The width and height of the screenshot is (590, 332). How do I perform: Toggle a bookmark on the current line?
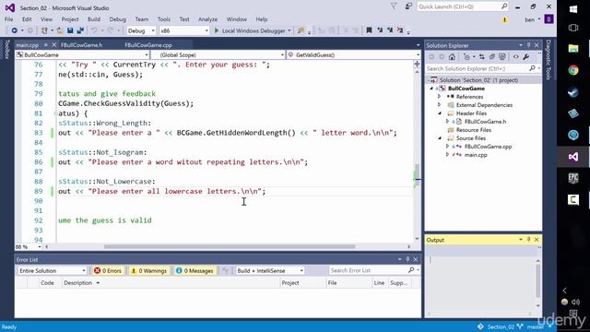pos(369,30)
